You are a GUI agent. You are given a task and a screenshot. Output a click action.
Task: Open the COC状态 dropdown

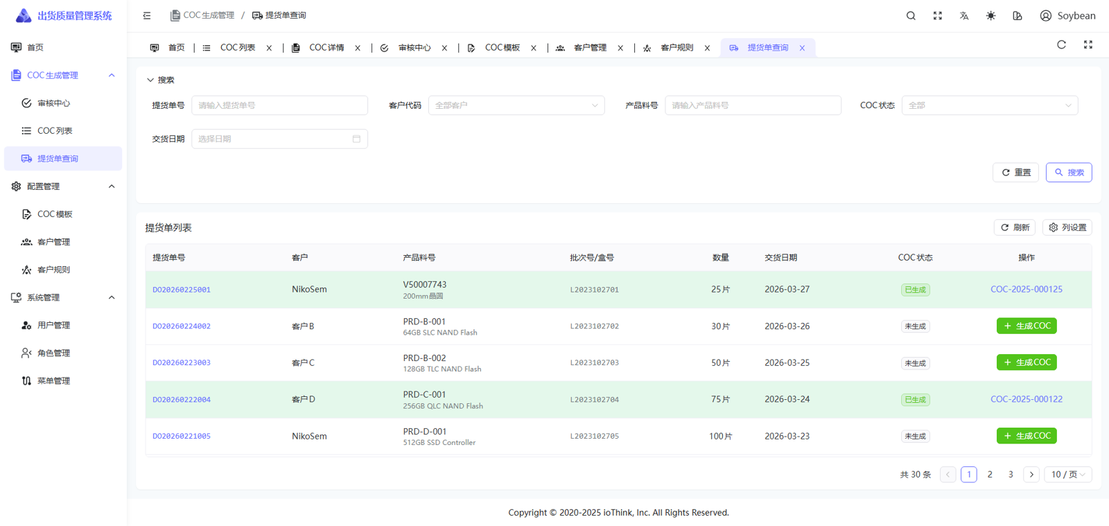989,105
